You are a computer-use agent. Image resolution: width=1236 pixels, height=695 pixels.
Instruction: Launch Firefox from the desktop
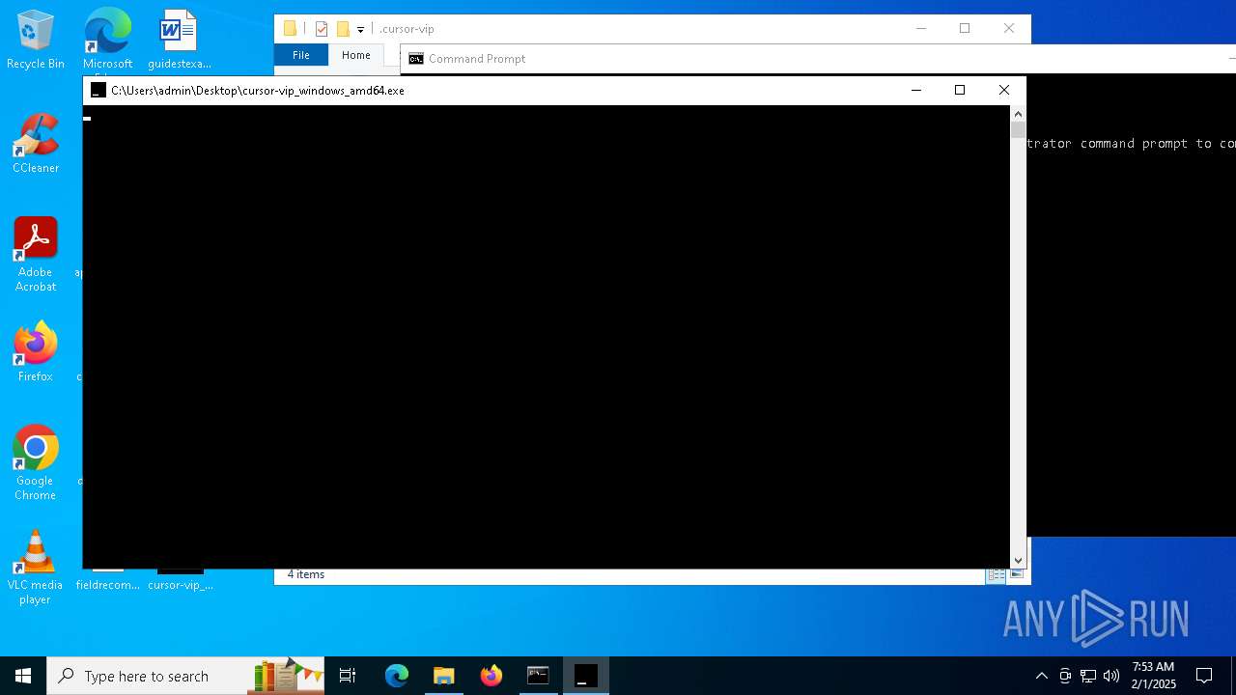36,352
